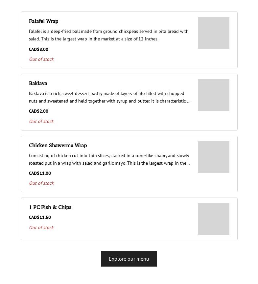Click Out of stock under Baklava
The width and height of the screenshot is (258, 284).
point(41,121)
